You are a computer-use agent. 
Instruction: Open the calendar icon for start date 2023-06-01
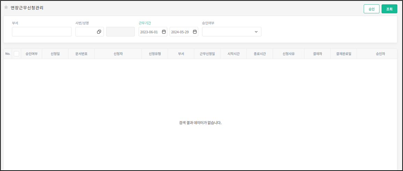pyautogui.click(x=164, y=32)
